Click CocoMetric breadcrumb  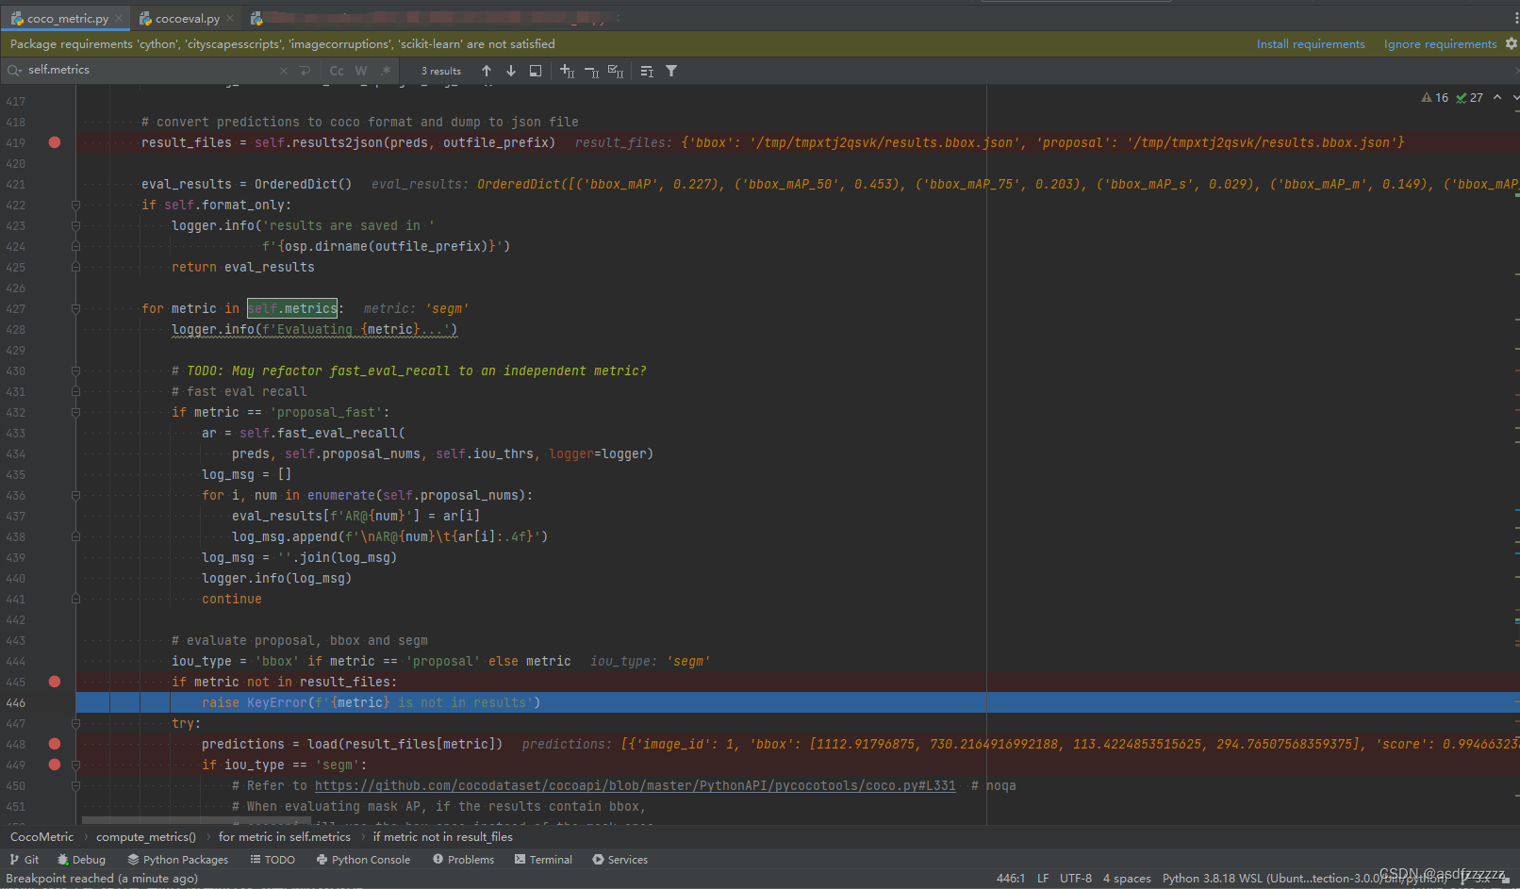tap(41, 837)
